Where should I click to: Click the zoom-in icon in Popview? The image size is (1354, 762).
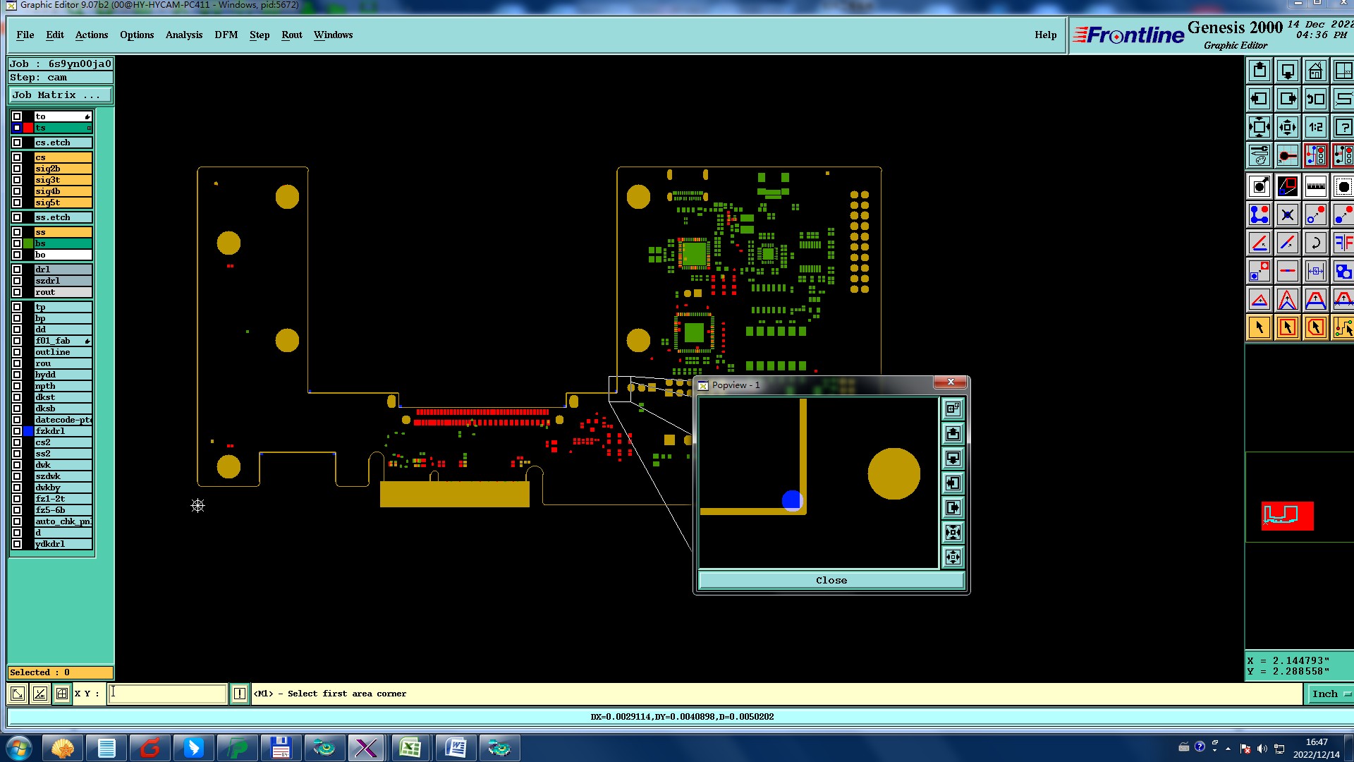953,533
